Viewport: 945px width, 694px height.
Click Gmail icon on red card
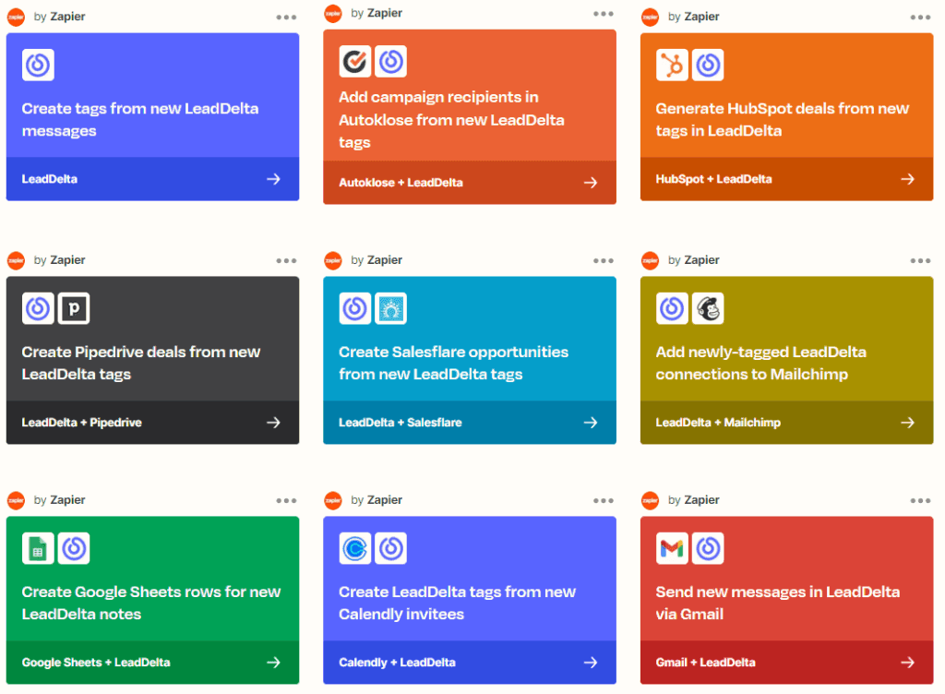point(672,547)
